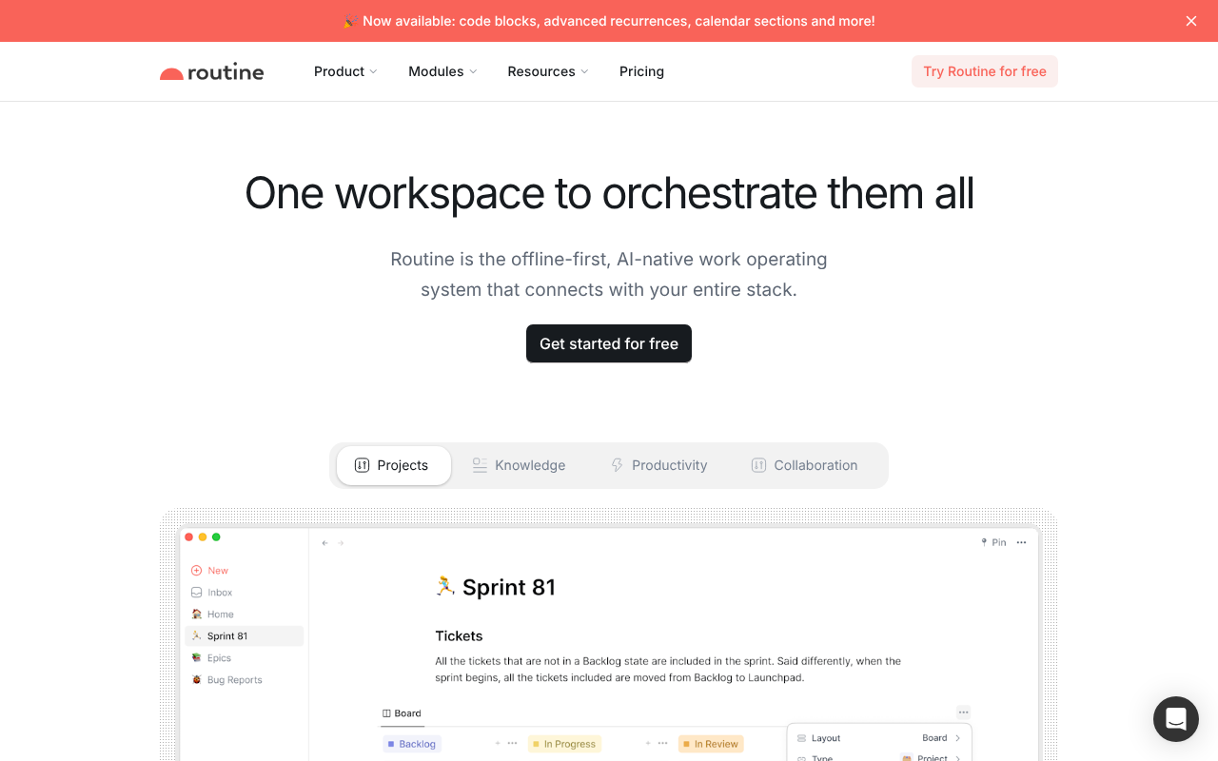Viewport: 1218px width, 761px height.
Task: Select the Collaboration tab
Action: [x=804, y=465]
